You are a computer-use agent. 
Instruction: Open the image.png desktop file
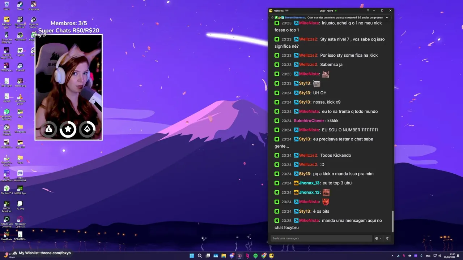(33, 5)
